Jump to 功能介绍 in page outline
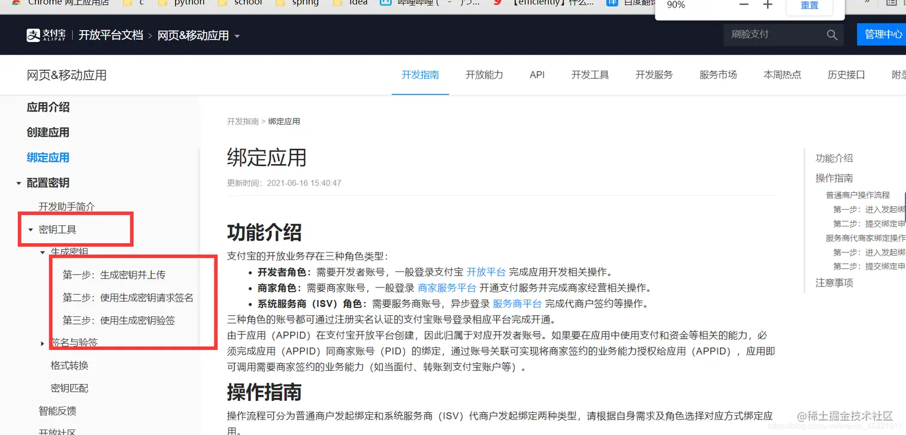Viewport: 906px width, 435px height. tap(834, 158)
